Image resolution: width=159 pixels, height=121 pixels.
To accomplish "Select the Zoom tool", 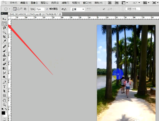I will [x=4, y=105].
